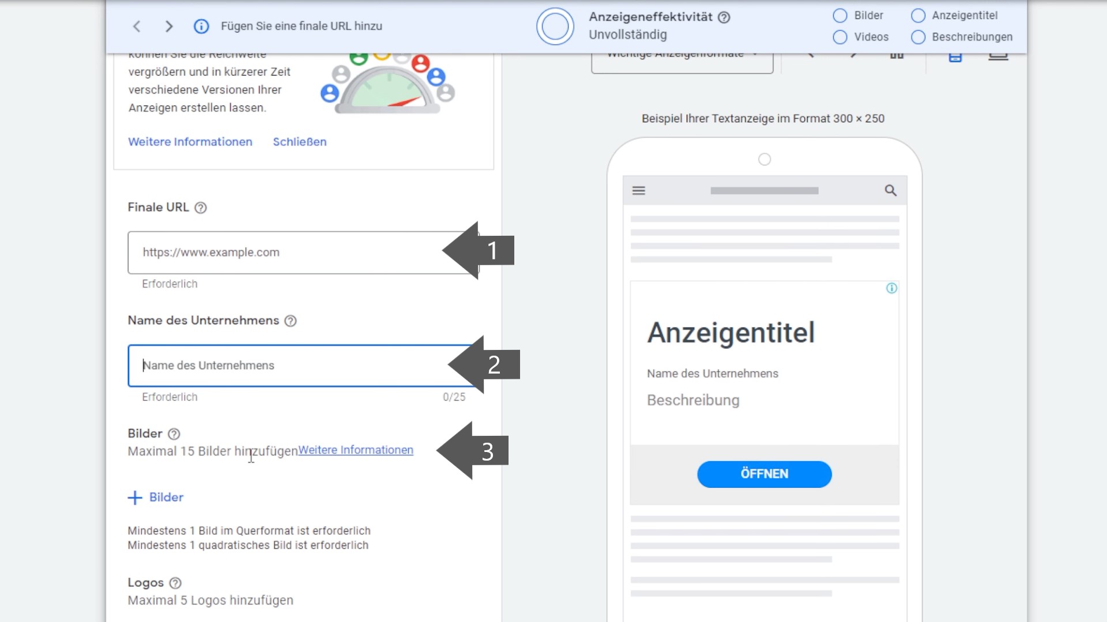This screenshot has width=1107, height=622.
Task: Click 'Mindestens 1 quadratisches Bild ist erforderlich'
Action: click(x=248, y=545)
